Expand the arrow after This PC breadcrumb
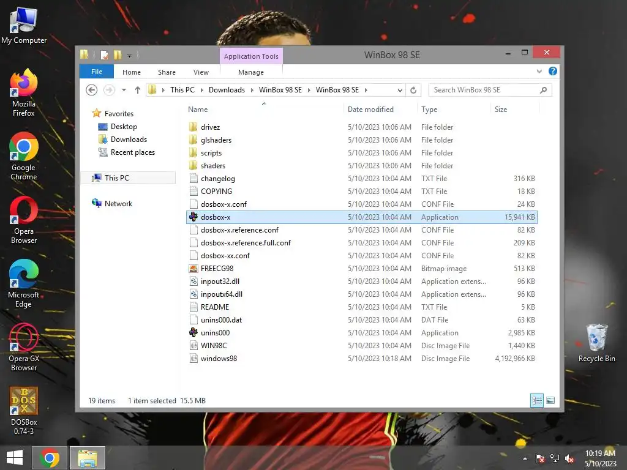Screen dimensions: 627x470 [x=201, y=90]
